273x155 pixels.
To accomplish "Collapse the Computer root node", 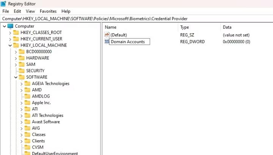I will [5, 26].
